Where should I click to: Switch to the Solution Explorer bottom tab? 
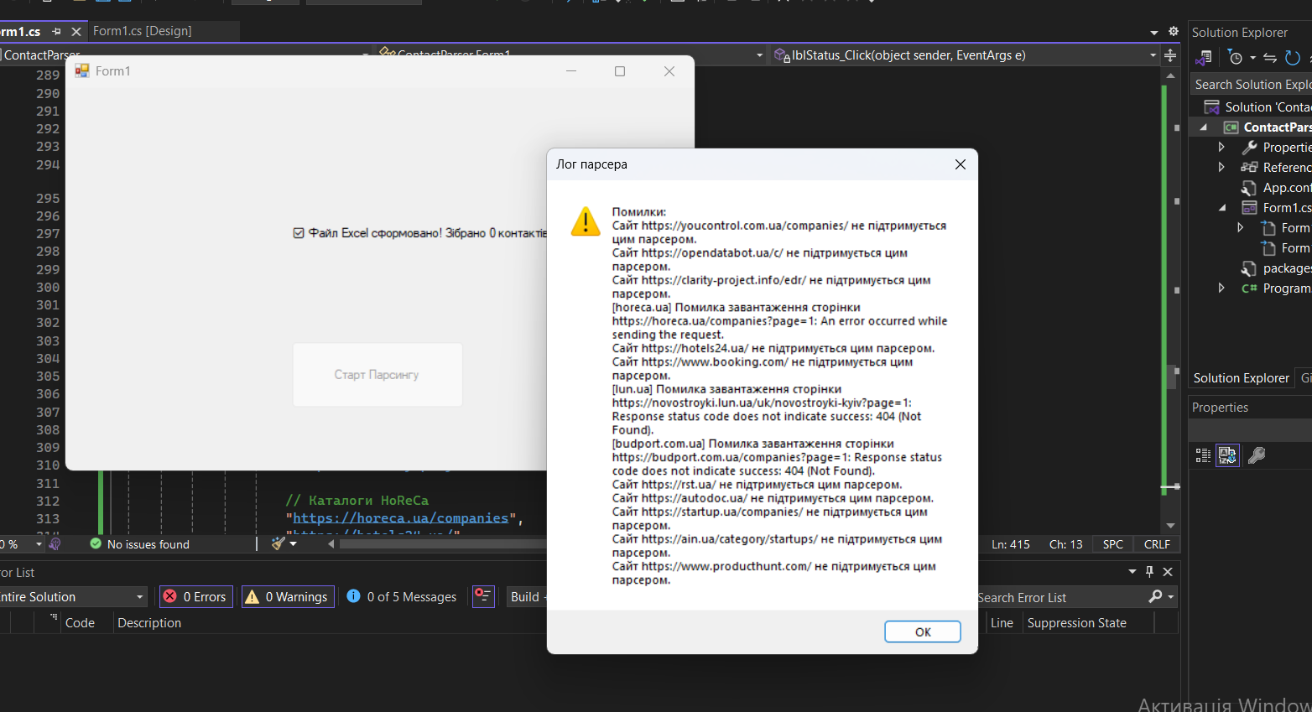[1241, 378]
